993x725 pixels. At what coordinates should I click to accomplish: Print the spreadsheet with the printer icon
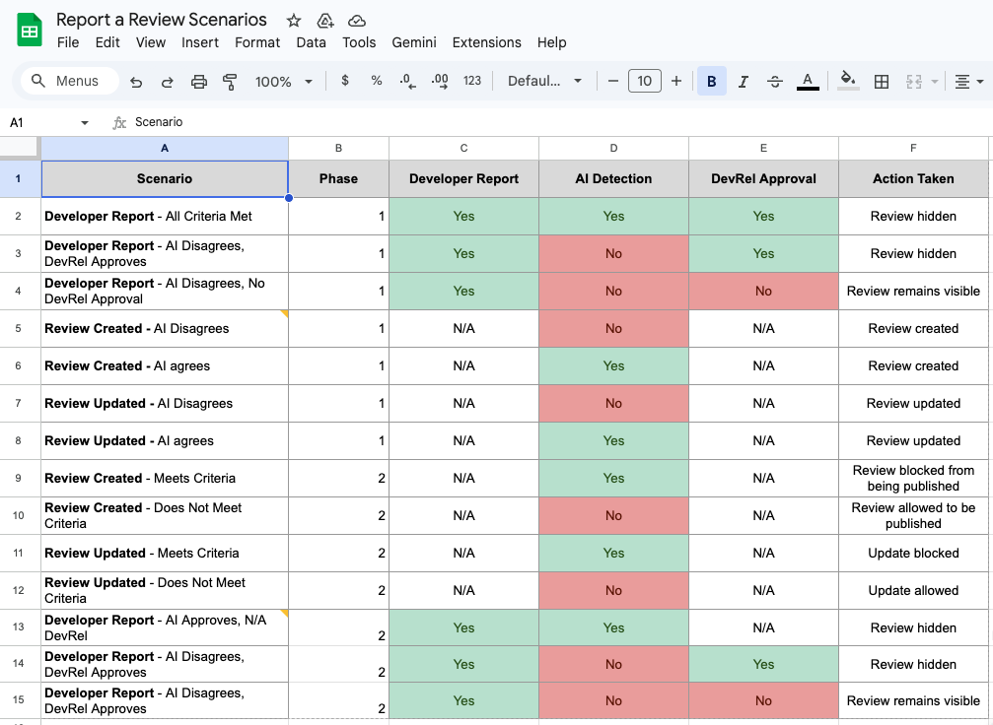(x=199, y=82)
